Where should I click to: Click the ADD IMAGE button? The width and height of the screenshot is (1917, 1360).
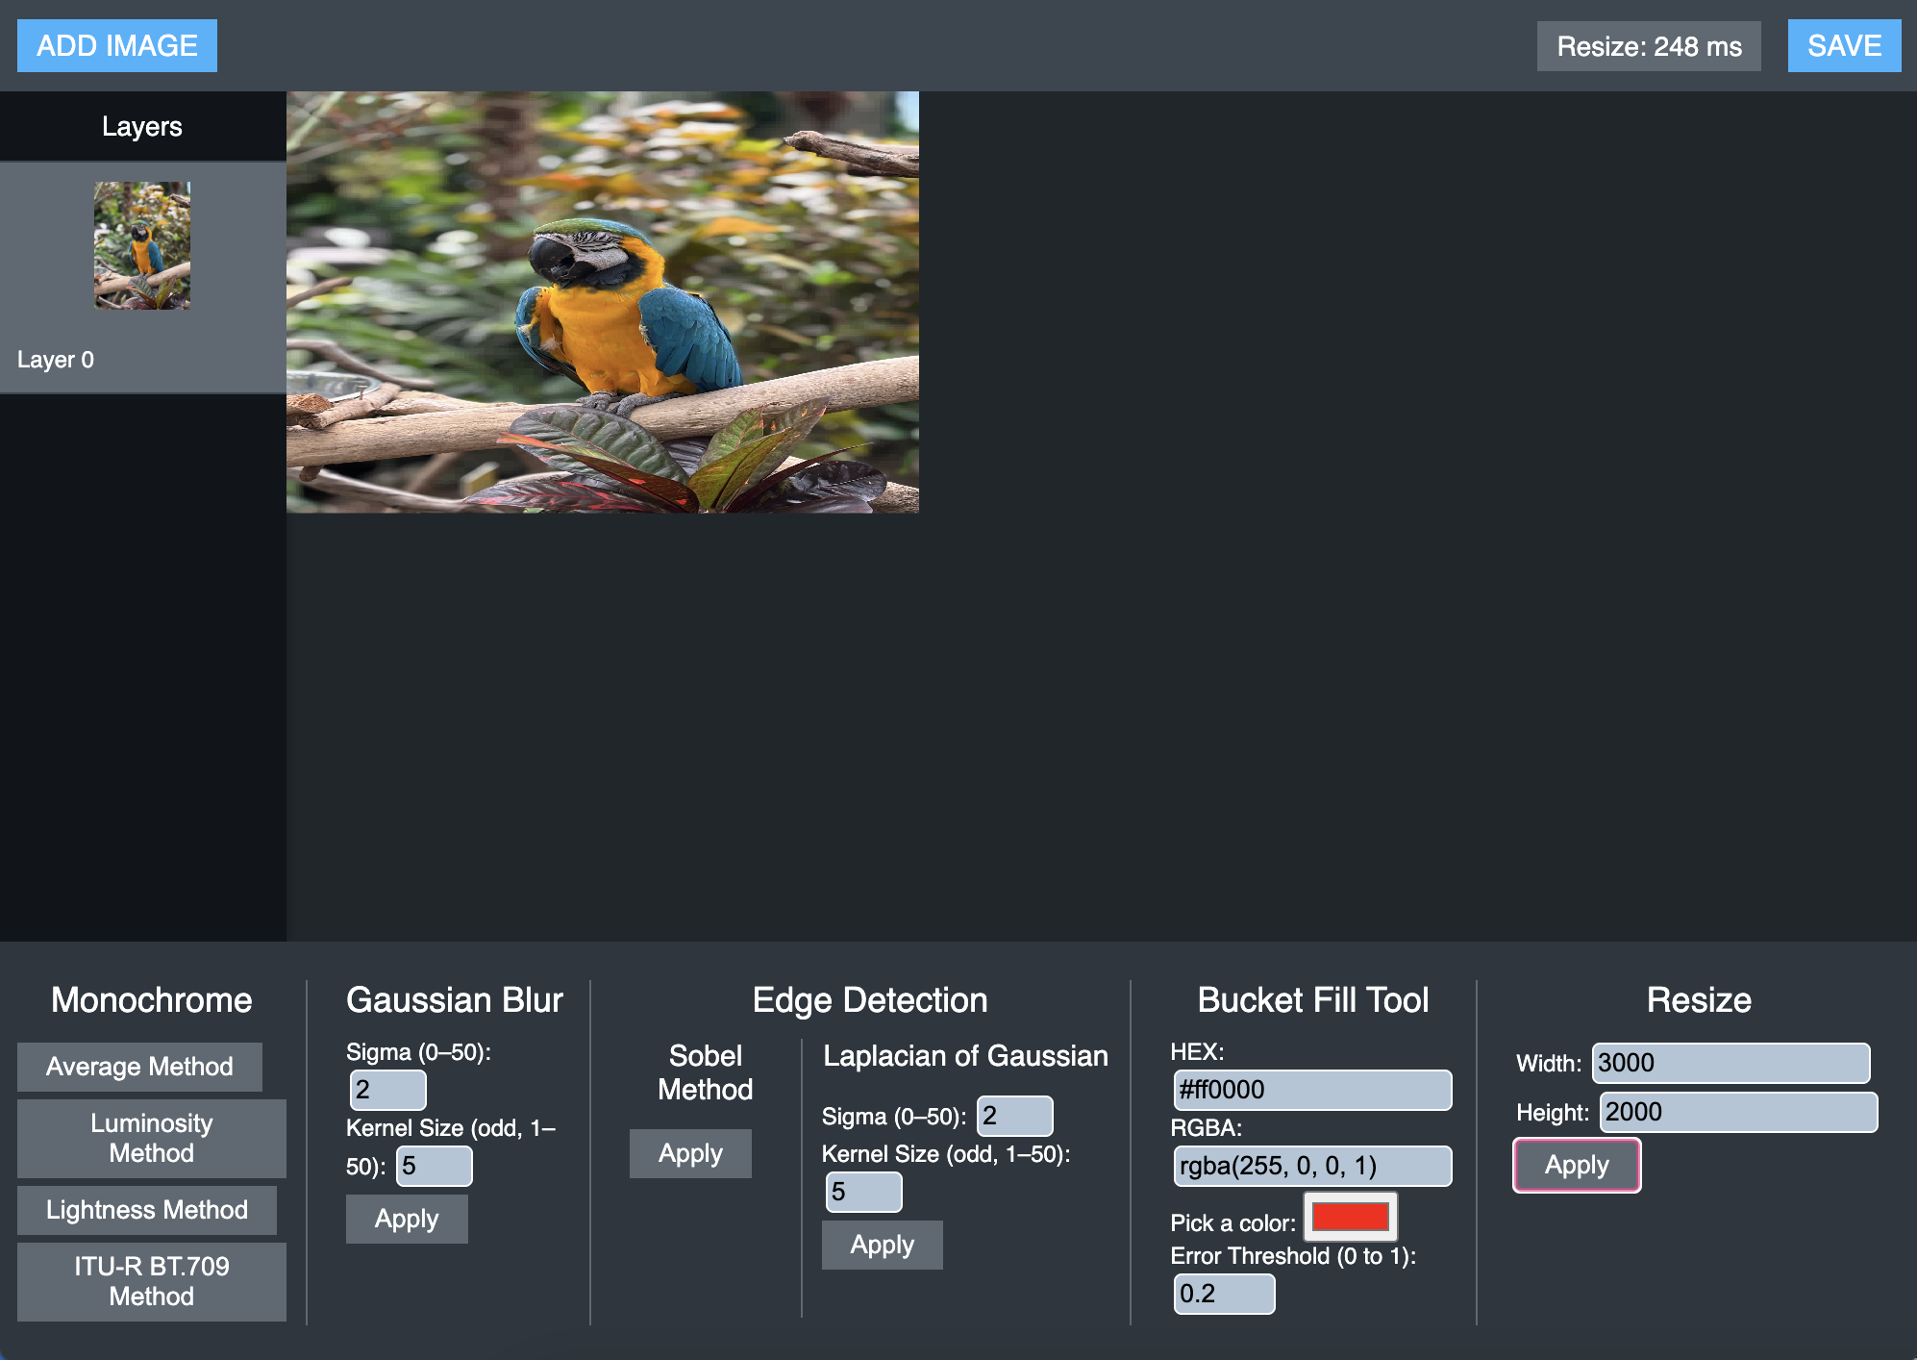tap(116, 45)
